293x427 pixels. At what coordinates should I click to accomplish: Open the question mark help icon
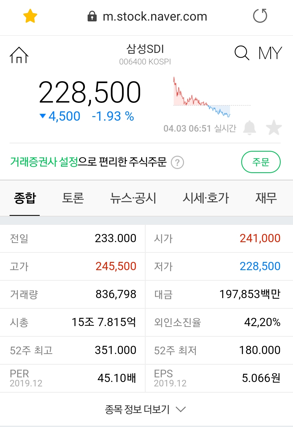(177, 163)
